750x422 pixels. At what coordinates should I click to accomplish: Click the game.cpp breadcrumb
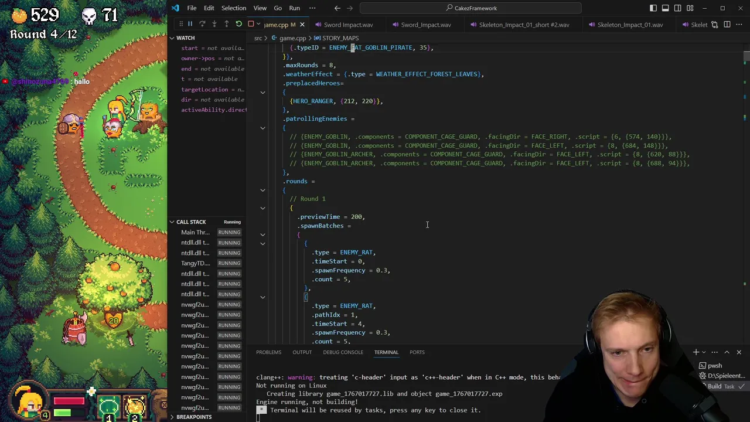[x=292, y=38]
